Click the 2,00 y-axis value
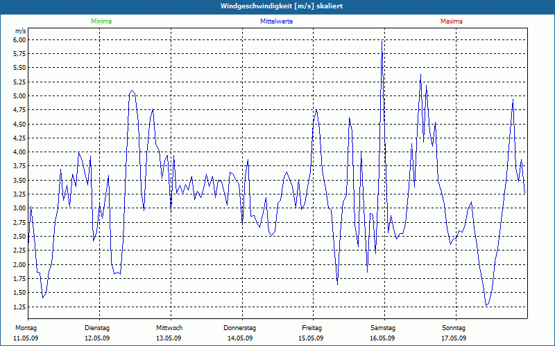The width and height of the screenshot is (555, 346). coord(19,264)
